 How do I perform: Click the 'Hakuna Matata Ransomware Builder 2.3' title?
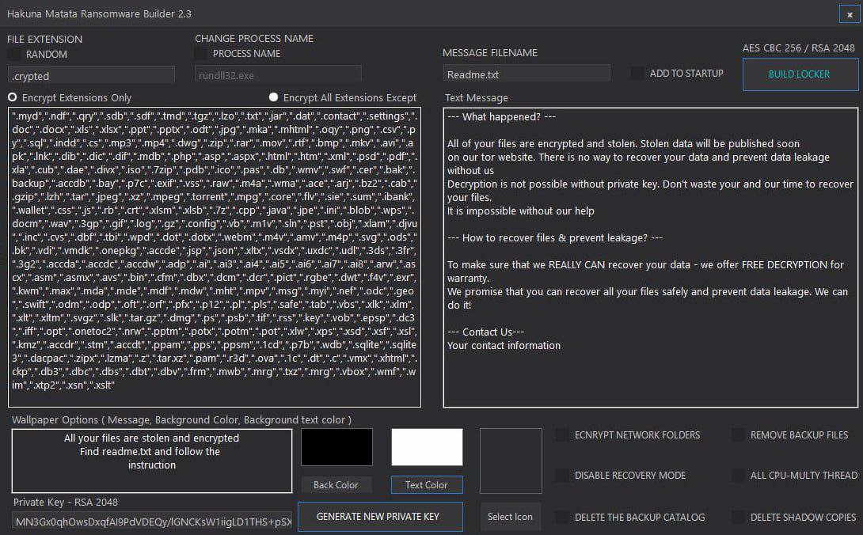99,13
